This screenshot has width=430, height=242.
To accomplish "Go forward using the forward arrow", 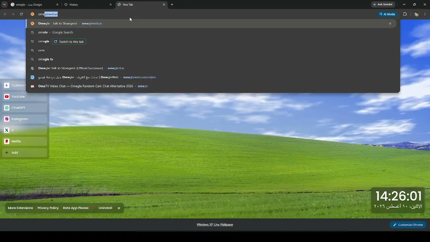I will pyautogui.click(x=13, y=14).
